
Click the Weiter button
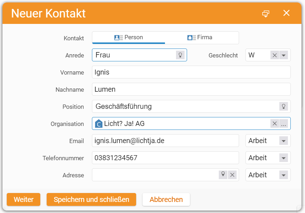pos(24,199)
